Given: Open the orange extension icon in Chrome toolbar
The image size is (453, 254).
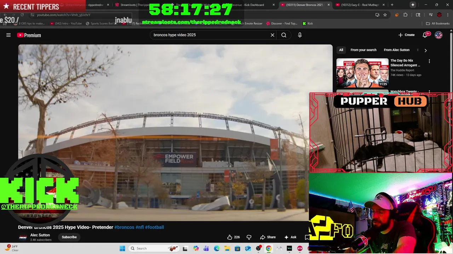Looking at the screenshot, I should coord(397,15).
